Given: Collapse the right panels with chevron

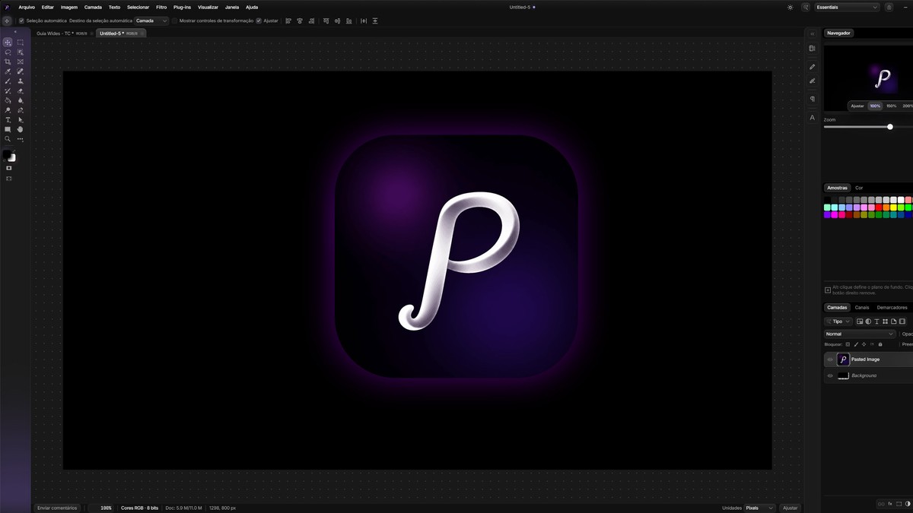Looking at the screenshot, I should tap(812, 33).
